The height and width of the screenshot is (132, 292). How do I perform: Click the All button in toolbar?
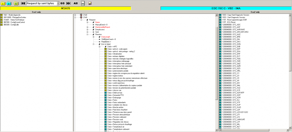point(76,3)
